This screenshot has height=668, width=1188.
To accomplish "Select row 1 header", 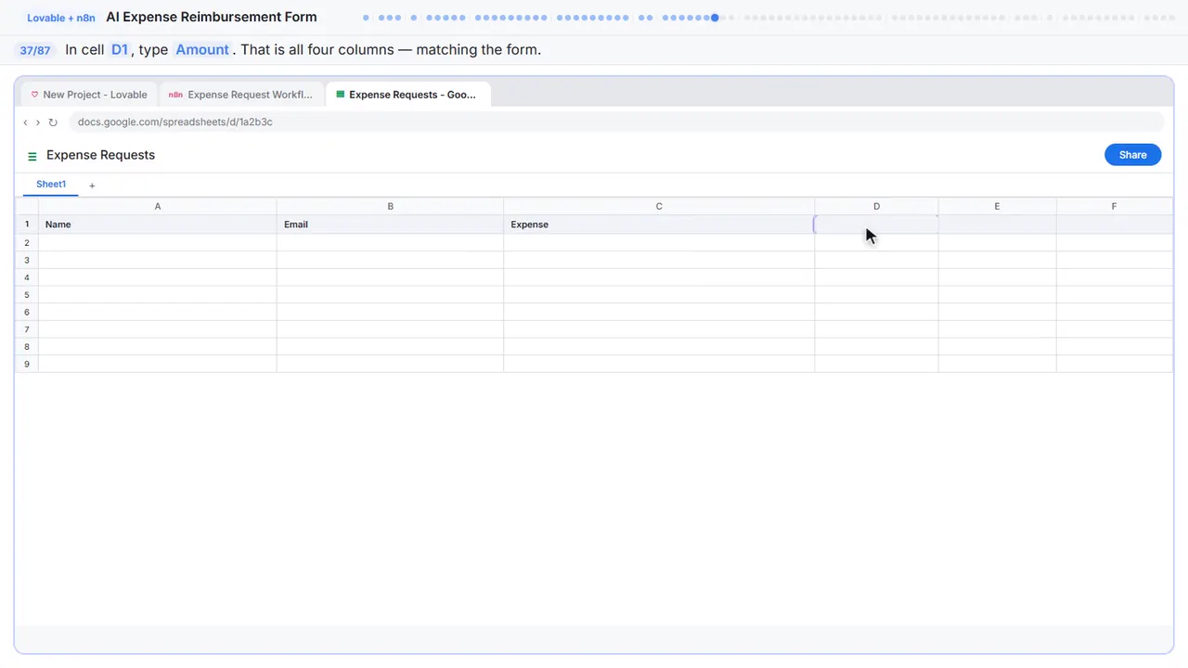I will tap(27, 225).
